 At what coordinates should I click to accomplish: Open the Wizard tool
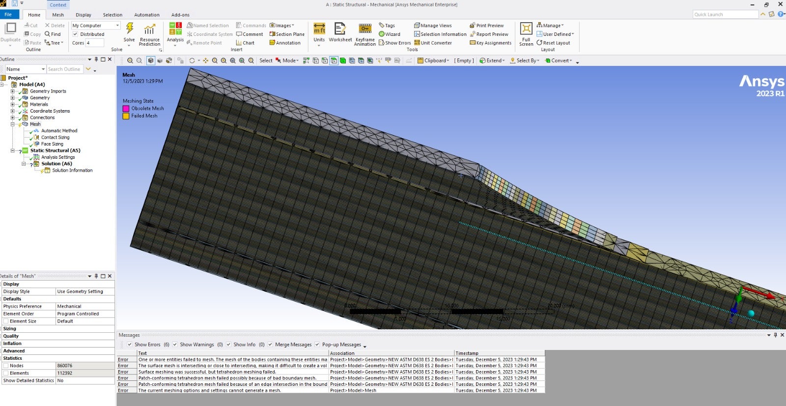390,34
